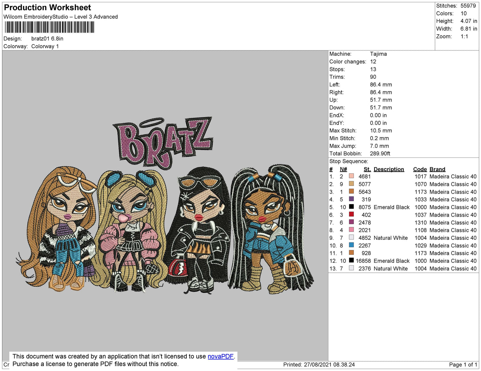Open the novaPDF hyperlink
481x371 pixels.
221,356
